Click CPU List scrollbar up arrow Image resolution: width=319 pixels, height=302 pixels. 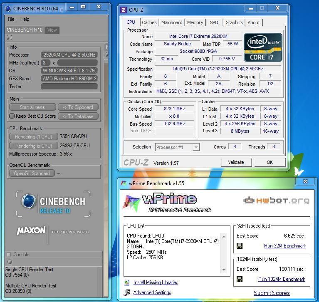point(224,236)
